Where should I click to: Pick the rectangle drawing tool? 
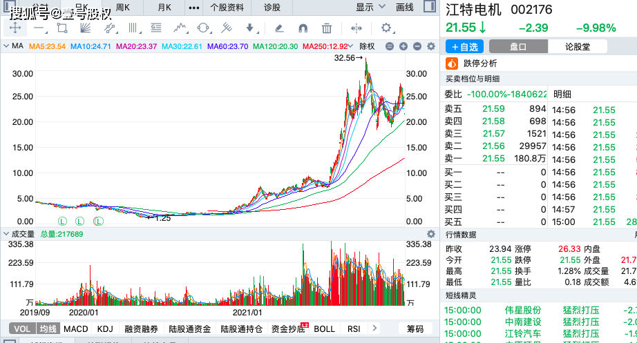pos(62,28)
